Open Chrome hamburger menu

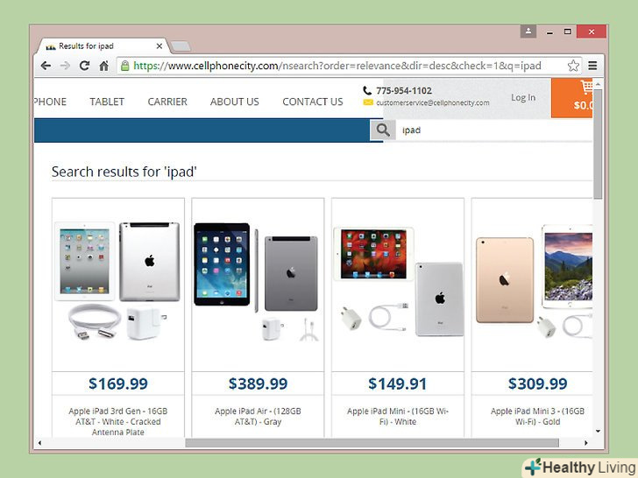coord(592,66)
